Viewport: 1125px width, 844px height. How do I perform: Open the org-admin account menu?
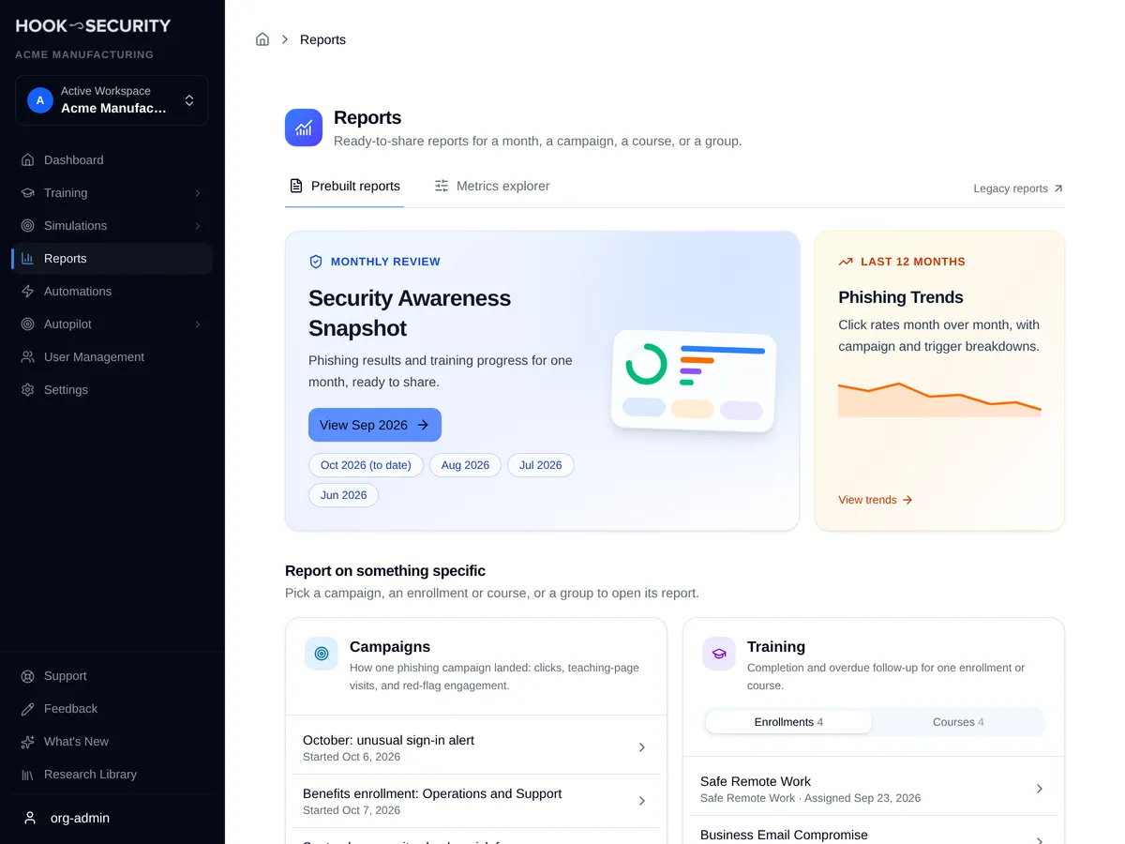(x=112, y=818)
